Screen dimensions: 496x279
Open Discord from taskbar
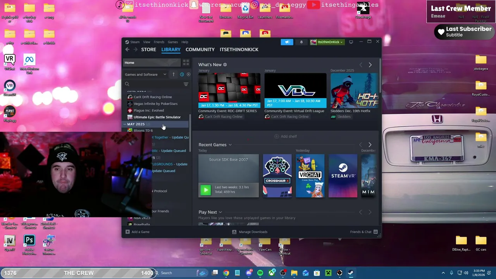tap(249, 273)
